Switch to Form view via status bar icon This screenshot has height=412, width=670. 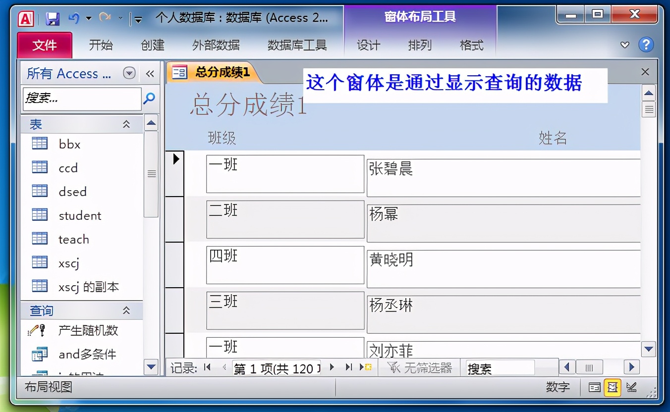click(594, 388)
